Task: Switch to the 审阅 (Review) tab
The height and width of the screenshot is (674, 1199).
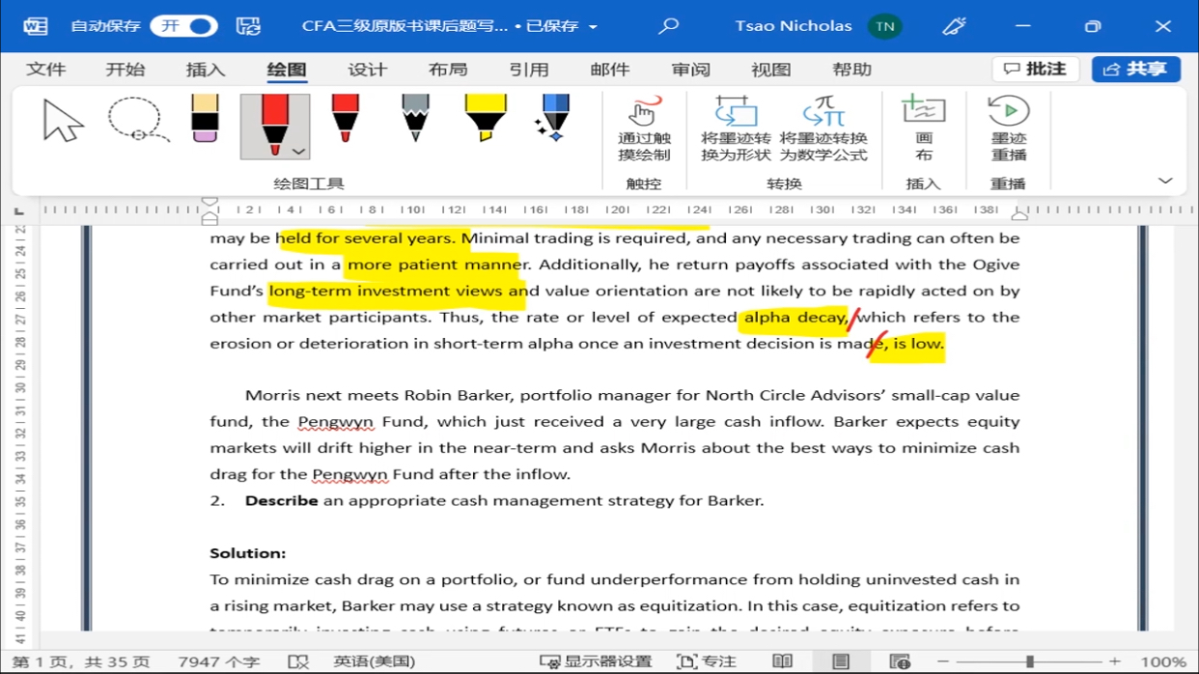Action: point(690,70)
